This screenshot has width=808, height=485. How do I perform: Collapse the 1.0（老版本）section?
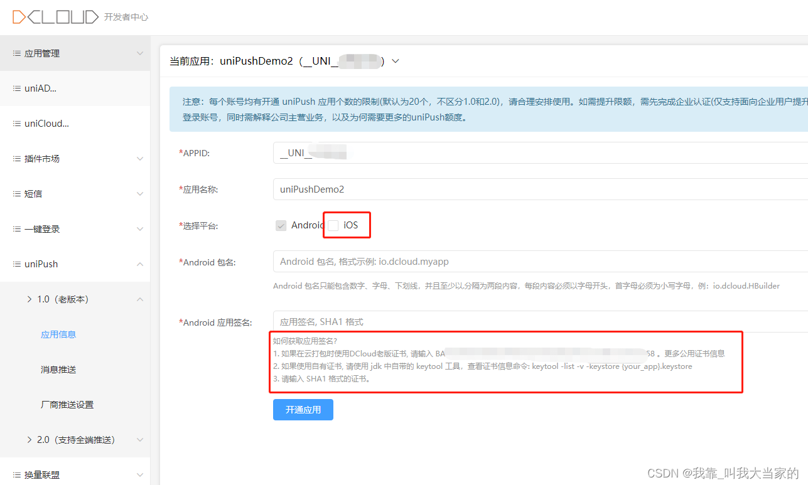tap(140, 299)
